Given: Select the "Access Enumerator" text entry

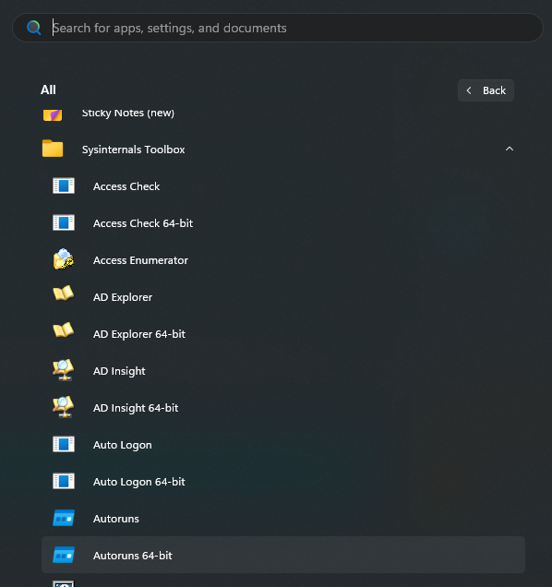Looking at the screenshot, I should (x=140, y=260).
